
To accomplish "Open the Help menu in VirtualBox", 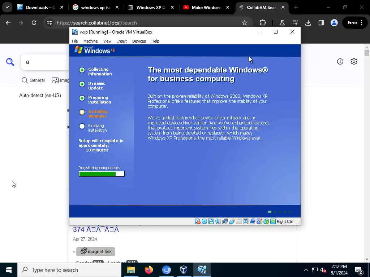I will 155,41.
